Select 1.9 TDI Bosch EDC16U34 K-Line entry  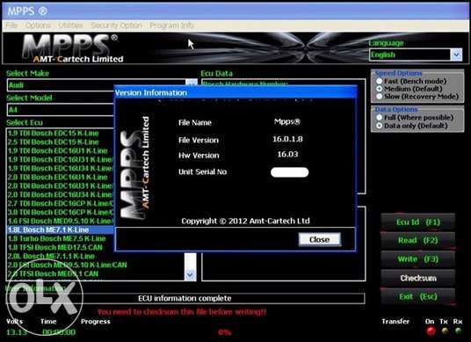(x=60, y=168)
